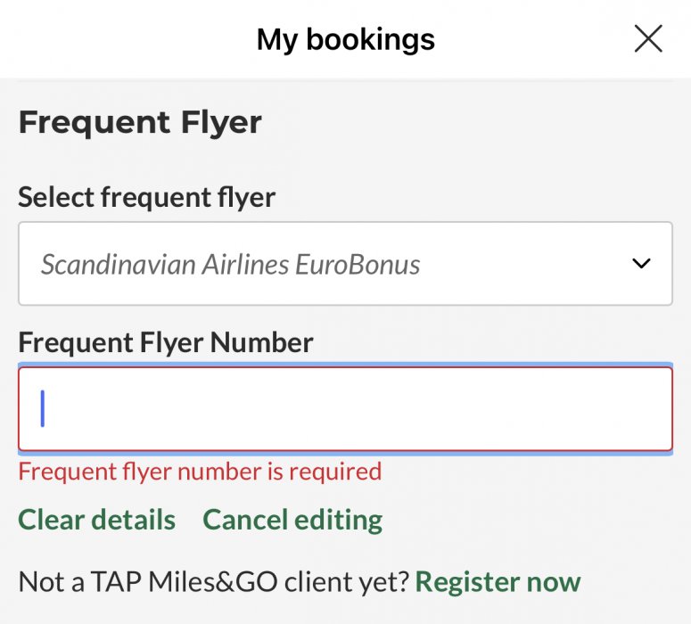Click Clear details link
The image size is (691, 624).
(96, 520)
